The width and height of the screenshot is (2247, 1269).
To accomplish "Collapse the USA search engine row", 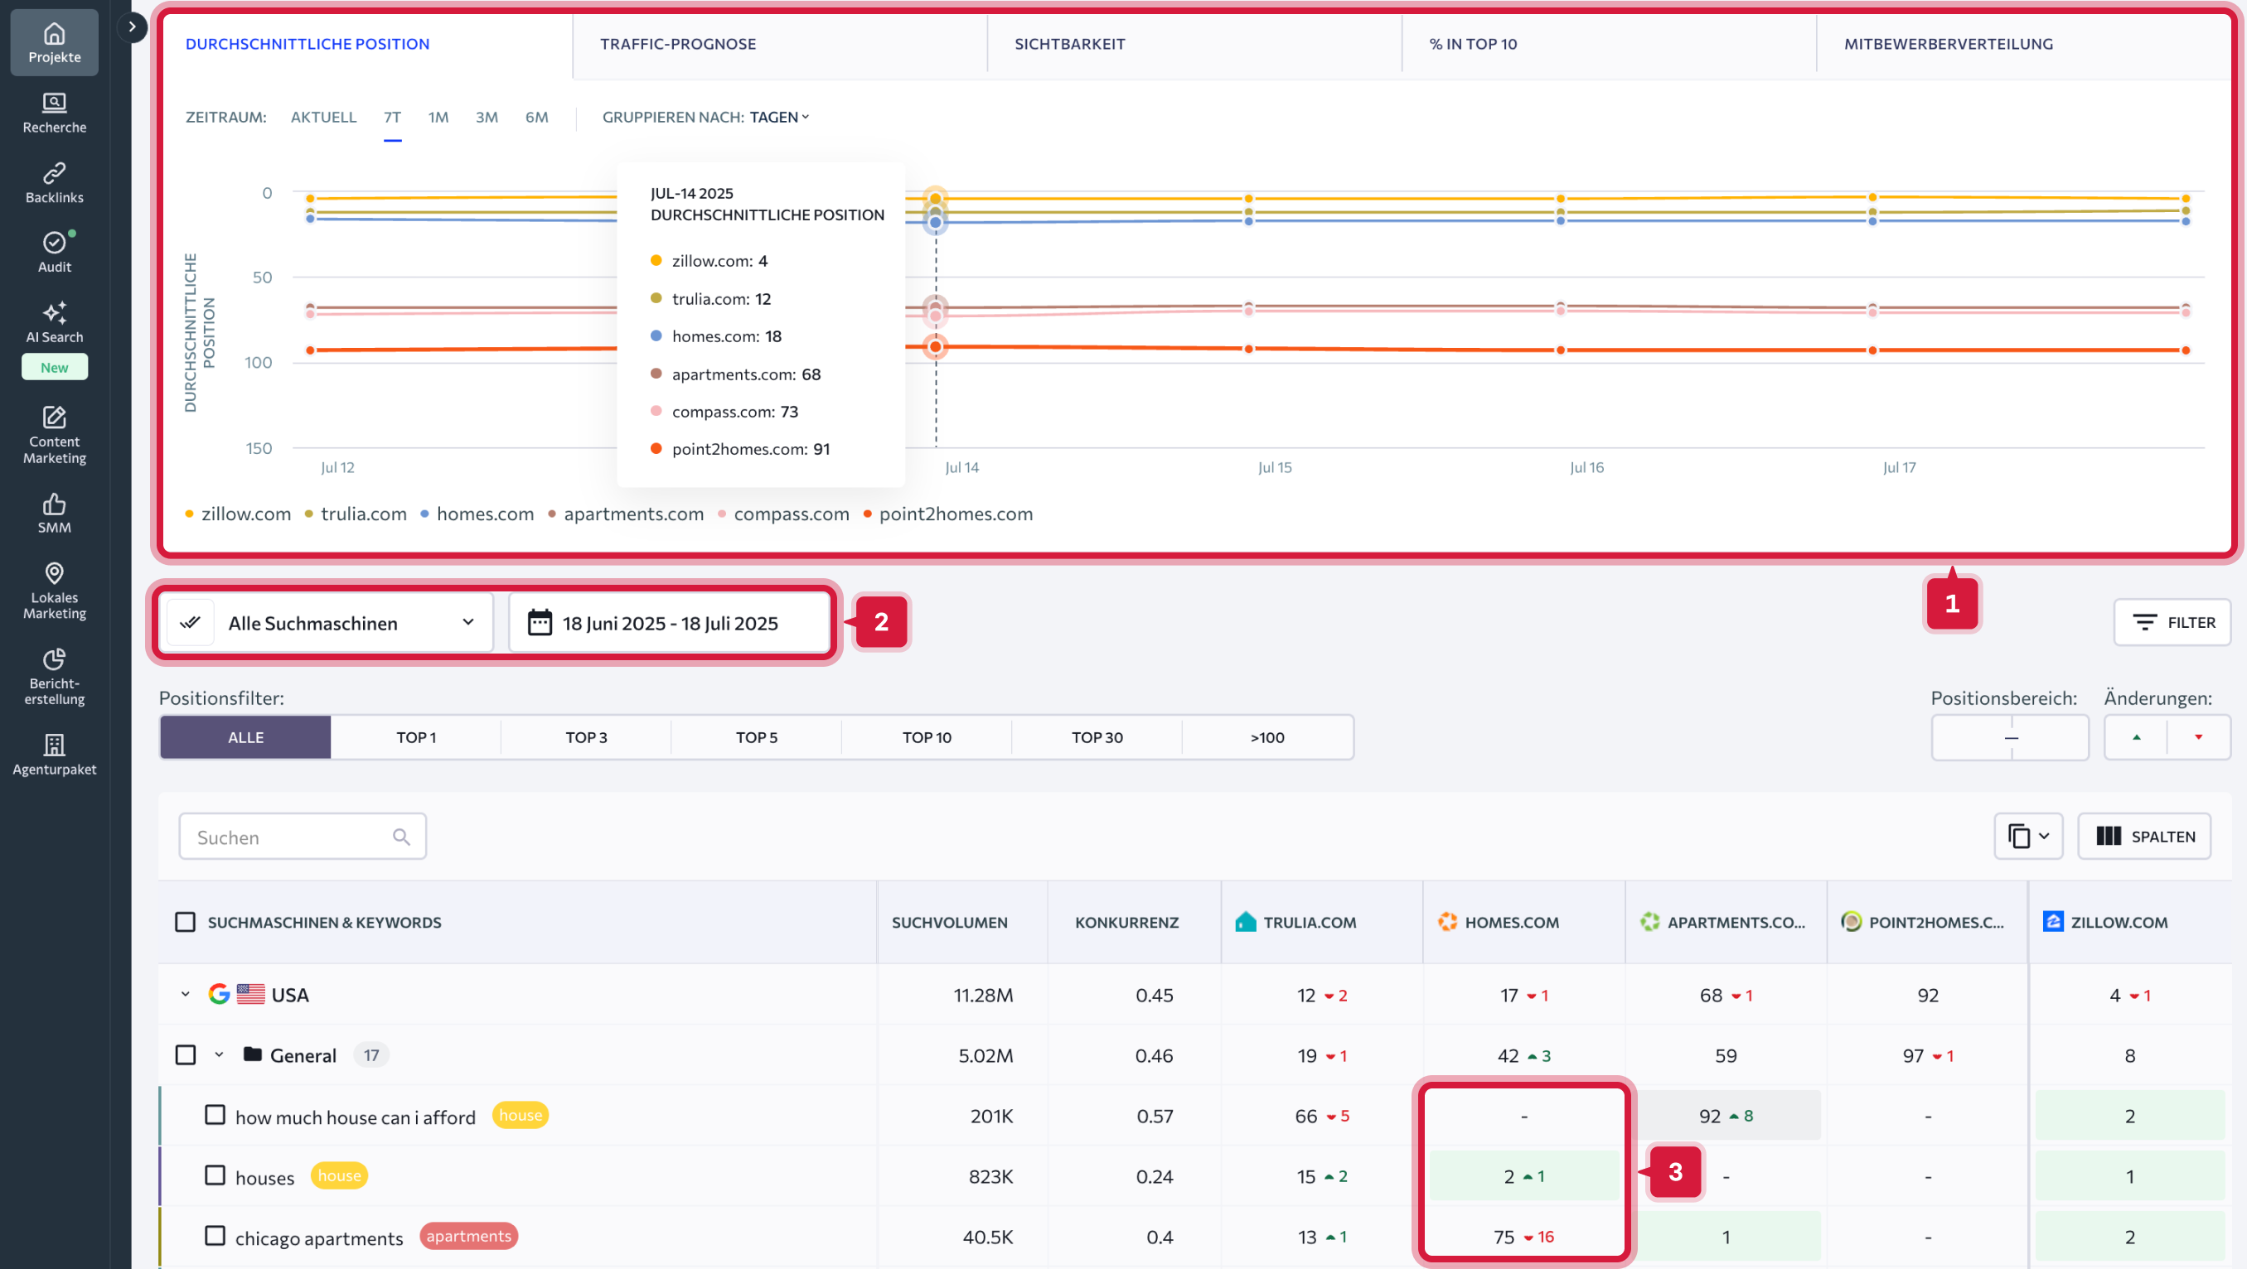I will tap(185, 994).
